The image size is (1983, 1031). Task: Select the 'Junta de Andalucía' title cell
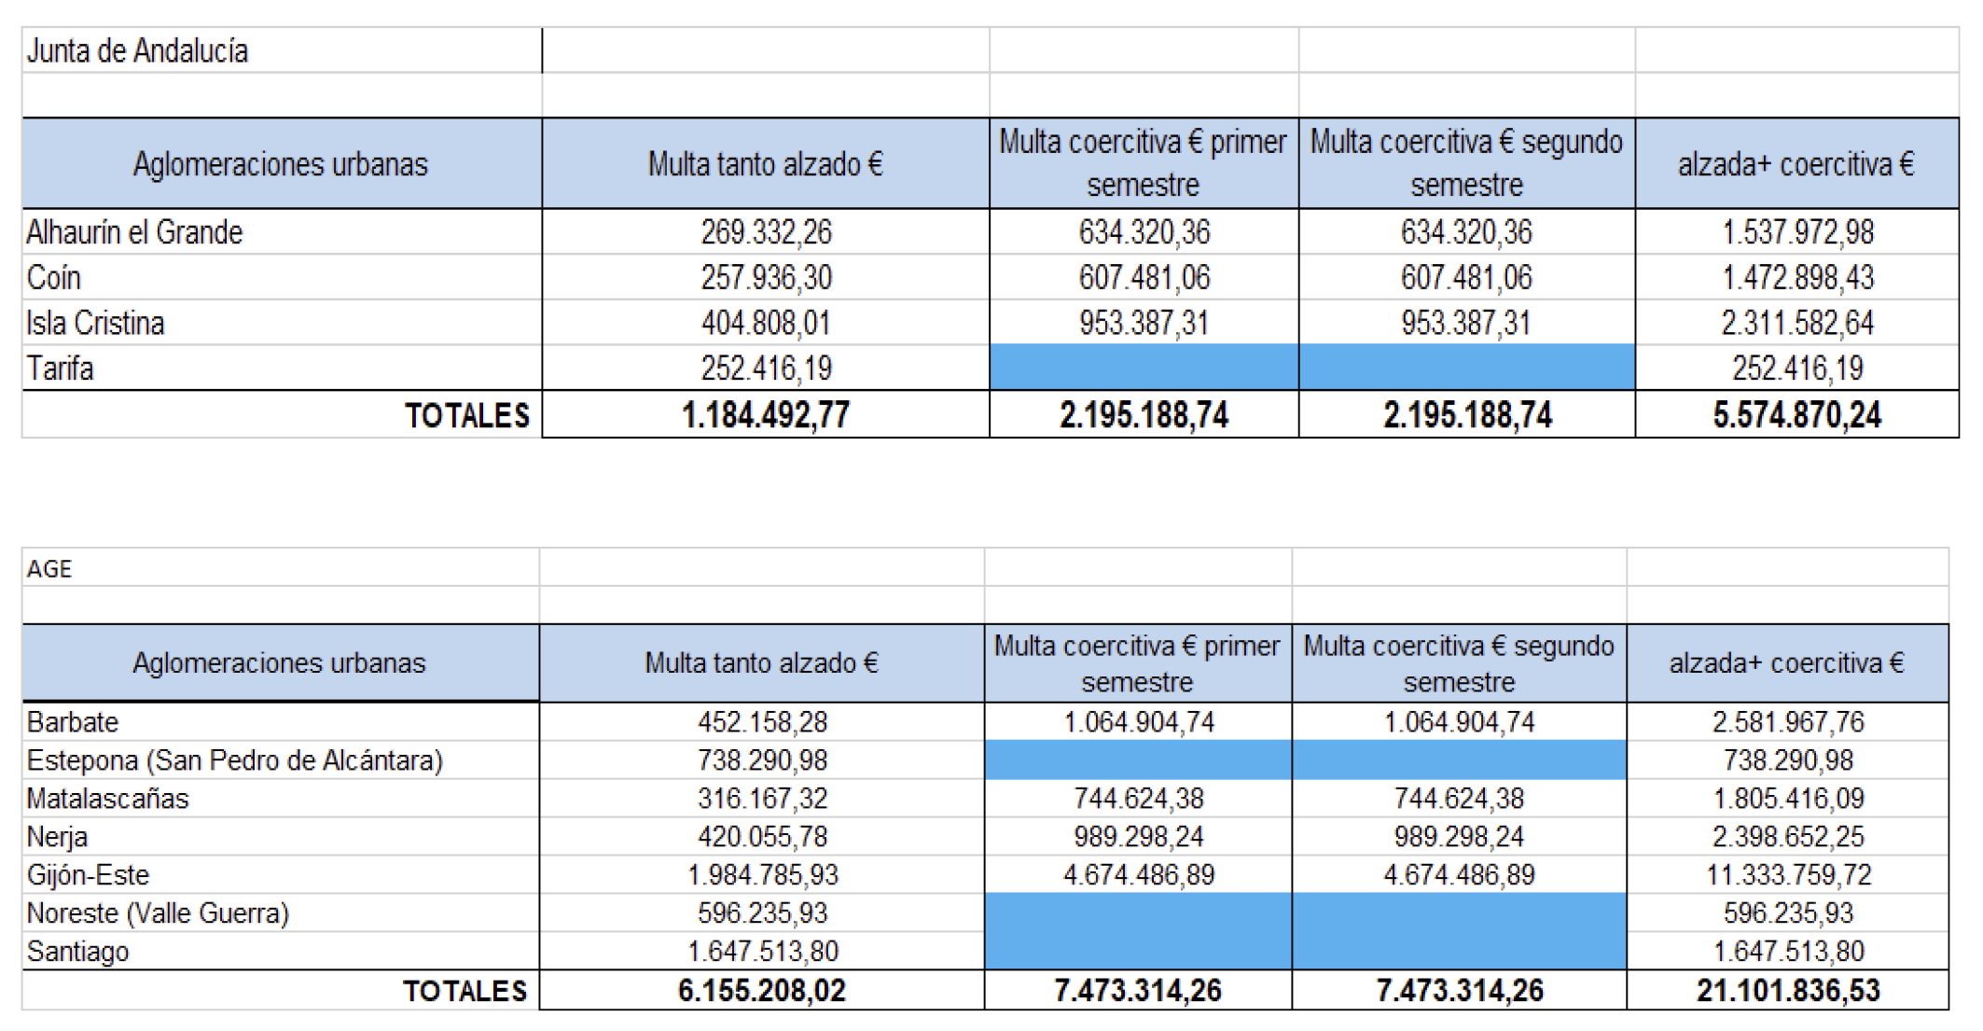(x=282, y=50)
